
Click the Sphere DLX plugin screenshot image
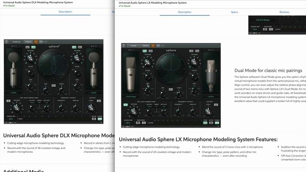pos(54,82)
